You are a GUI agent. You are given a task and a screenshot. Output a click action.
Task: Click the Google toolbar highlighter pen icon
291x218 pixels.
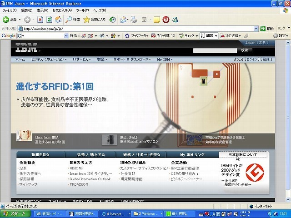point(246,36)
